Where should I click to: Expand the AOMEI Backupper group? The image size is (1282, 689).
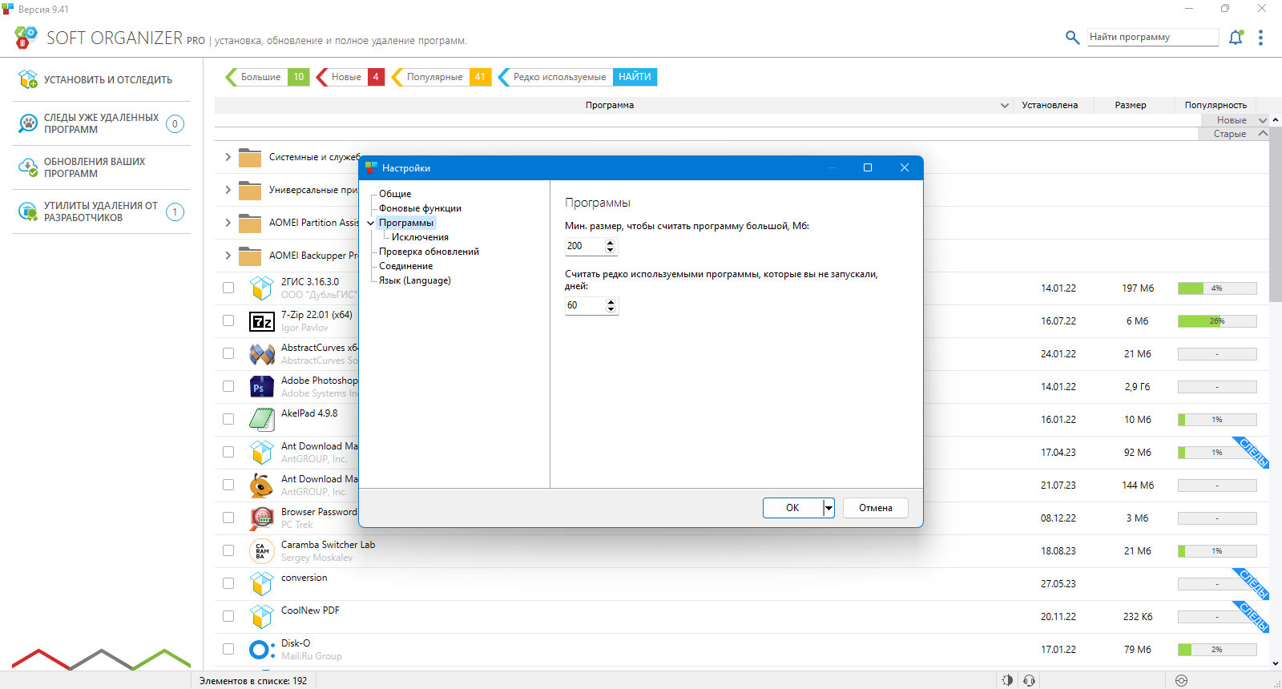(228, 256)
